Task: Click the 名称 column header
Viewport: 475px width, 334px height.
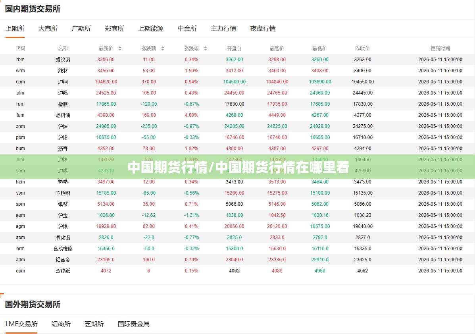Action: (x=63, y=48)
